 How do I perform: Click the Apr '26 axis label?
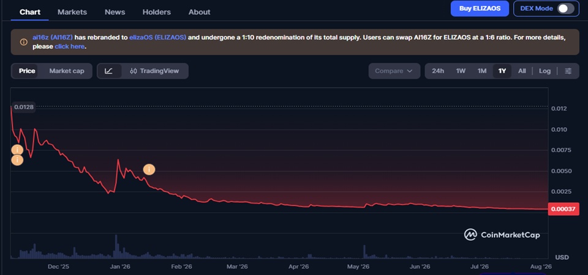tap(298, 267)
